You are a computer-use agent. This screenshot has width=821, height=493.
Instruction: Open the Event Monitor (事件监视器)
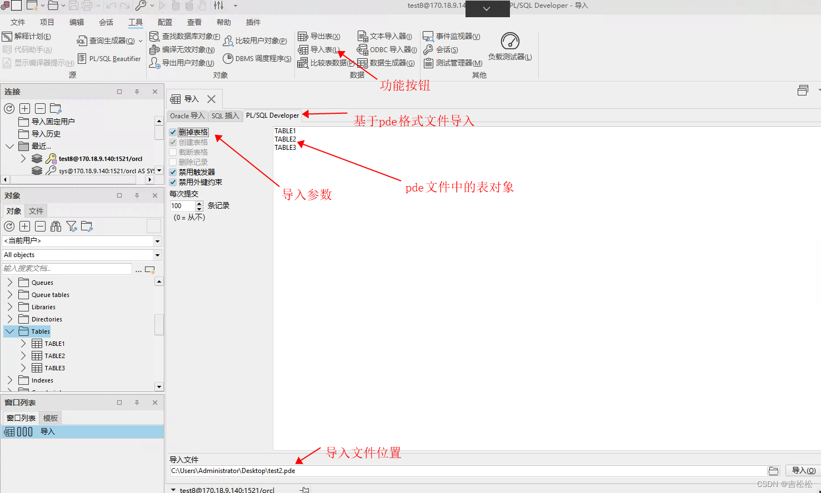pyautogui.click(x=452, y=36)
